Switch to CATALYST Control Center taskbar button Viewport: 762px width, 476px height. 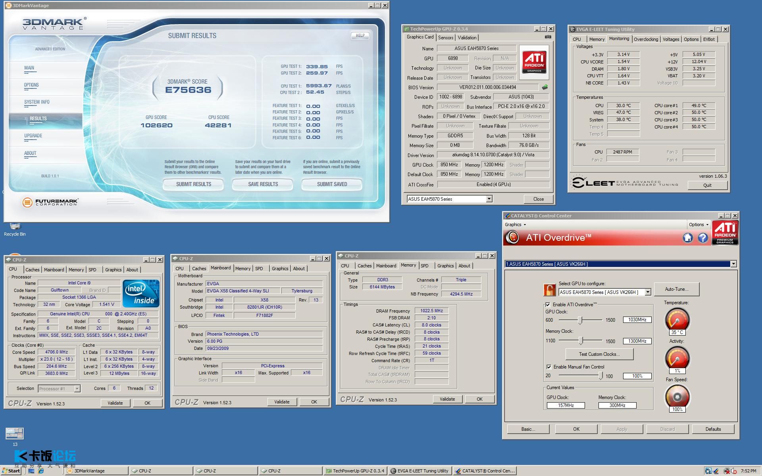(485, 471)
